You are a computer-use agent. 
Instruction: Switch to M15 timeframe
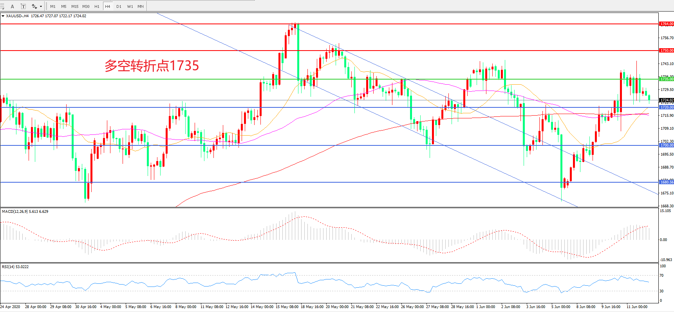click(x=74, y=6)
